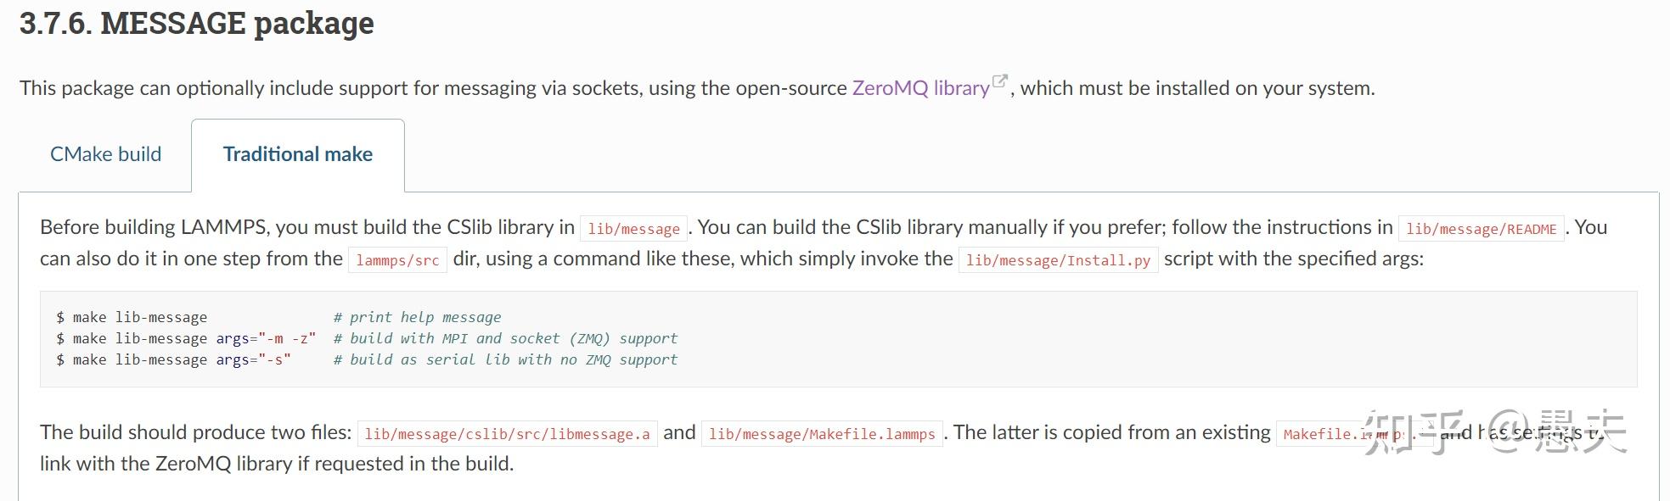Viewport: 1670px width, 501px height.
Task: Click the MPI and socket support comment
Action: coord(505,338)
